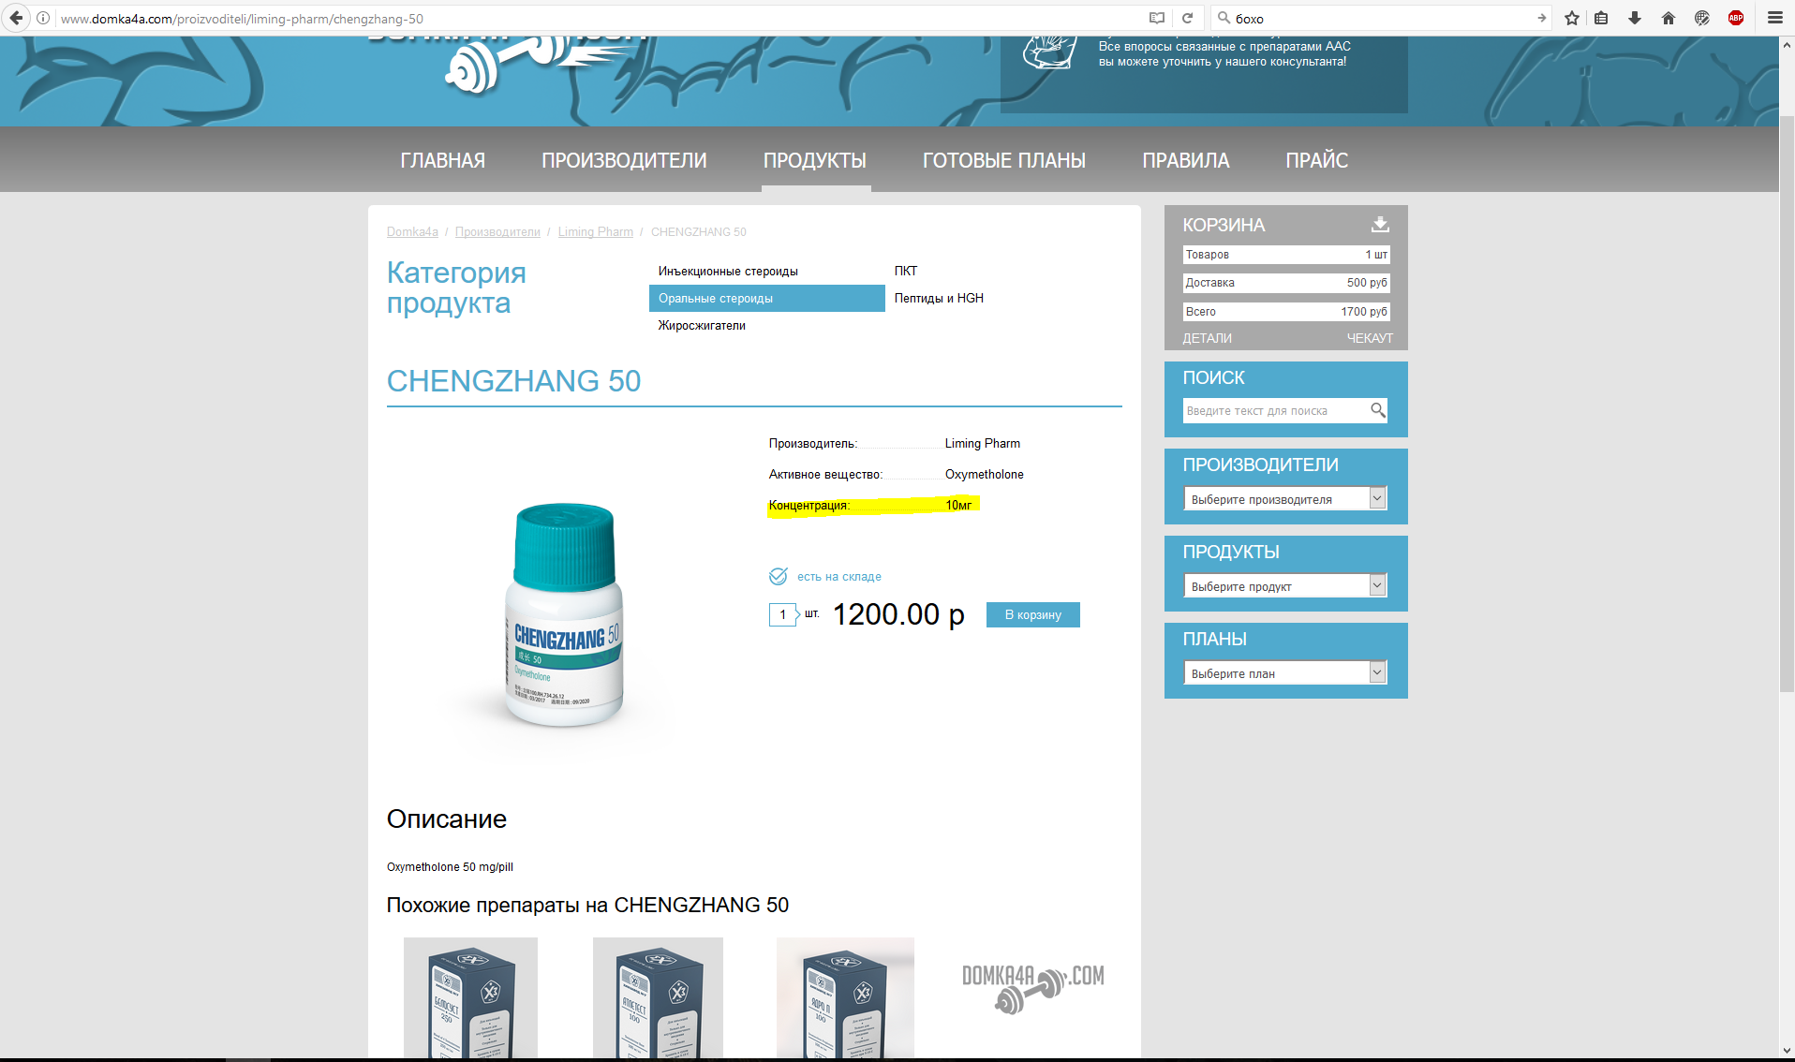Go to browser home page icon

pyautogui.click(x=1668, y=18)
